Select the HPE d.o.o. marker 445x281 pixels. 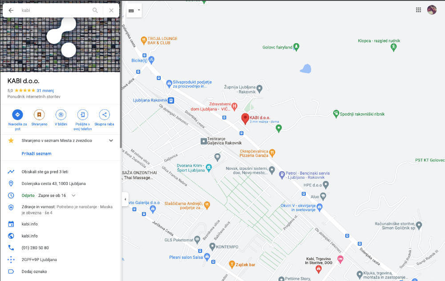click(x=326, y=185)
